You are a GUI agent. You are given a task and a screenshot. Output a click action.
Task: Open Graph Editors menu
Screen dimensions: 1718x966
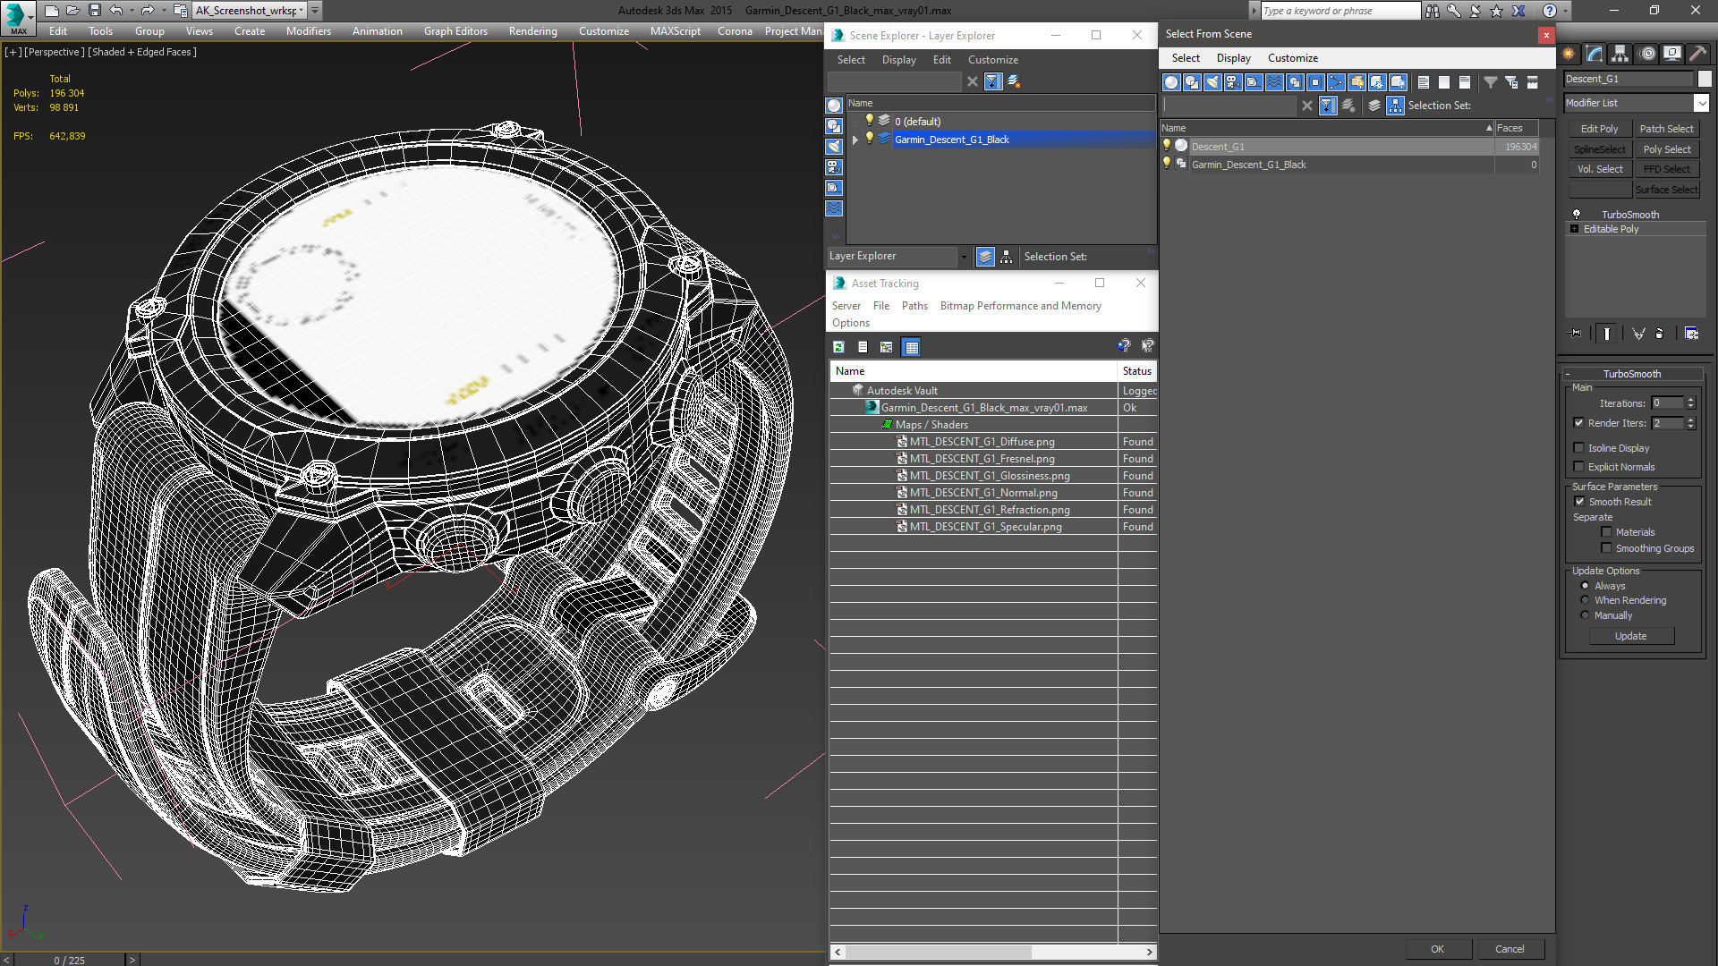pos(455,31)
